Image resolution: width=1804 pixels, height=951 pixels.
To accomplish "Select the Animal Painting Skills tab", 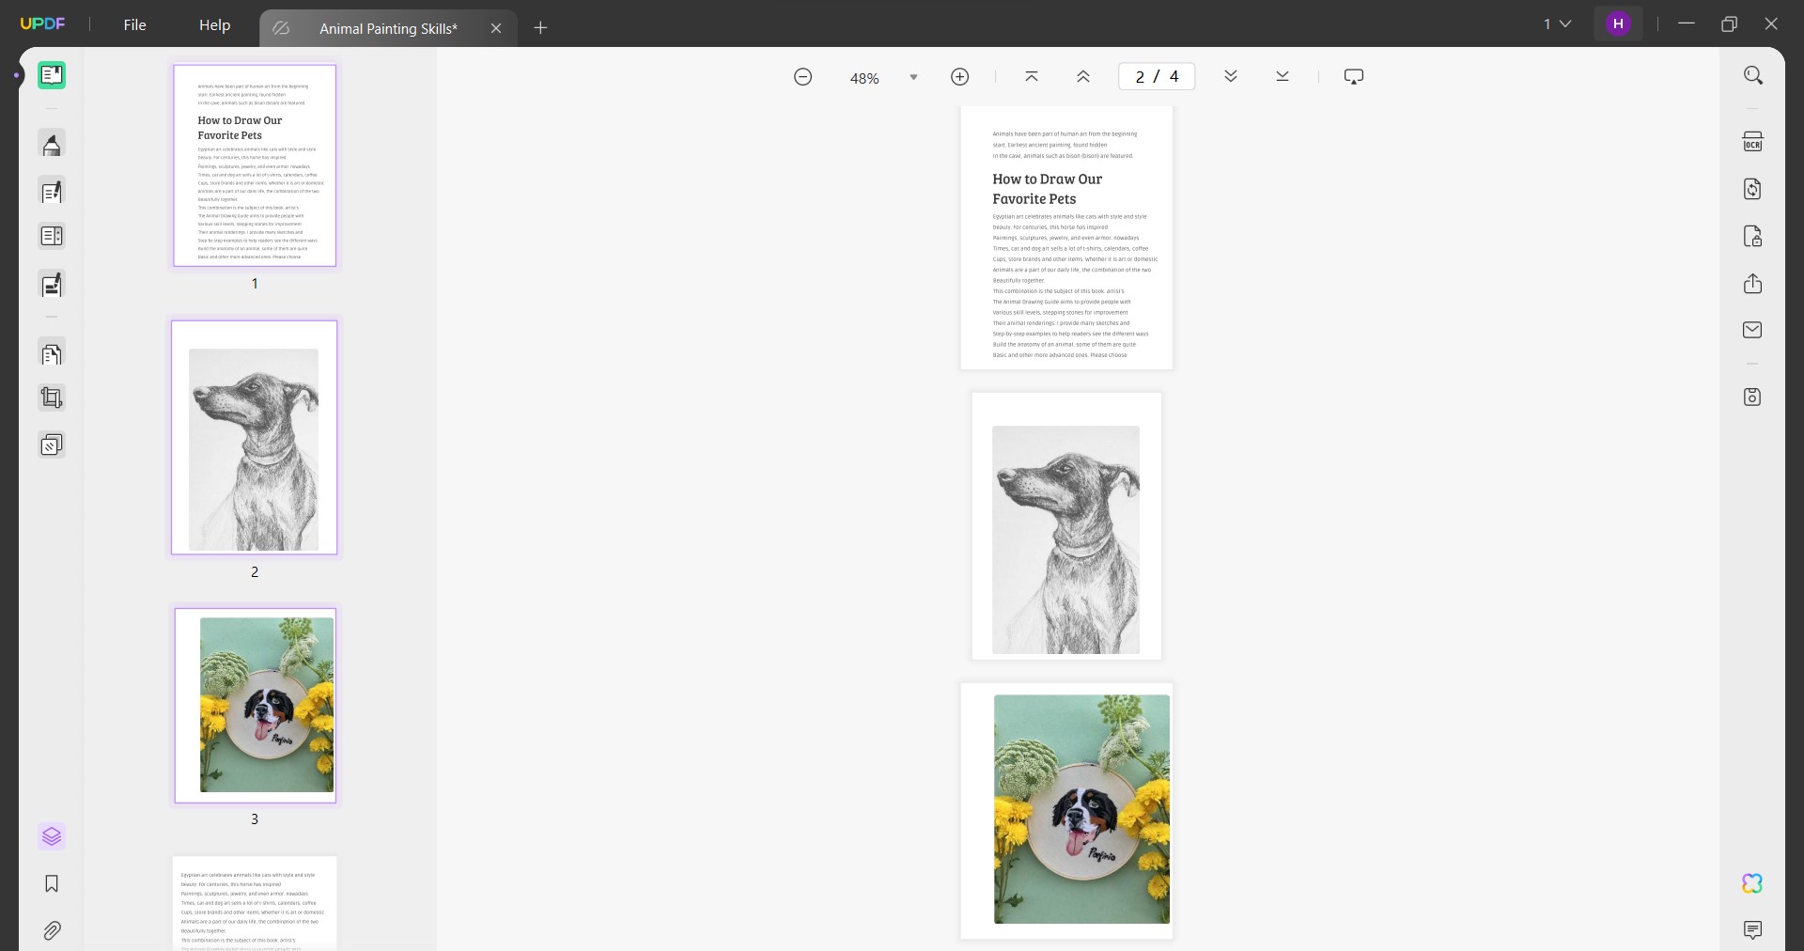I will [387, 28].
